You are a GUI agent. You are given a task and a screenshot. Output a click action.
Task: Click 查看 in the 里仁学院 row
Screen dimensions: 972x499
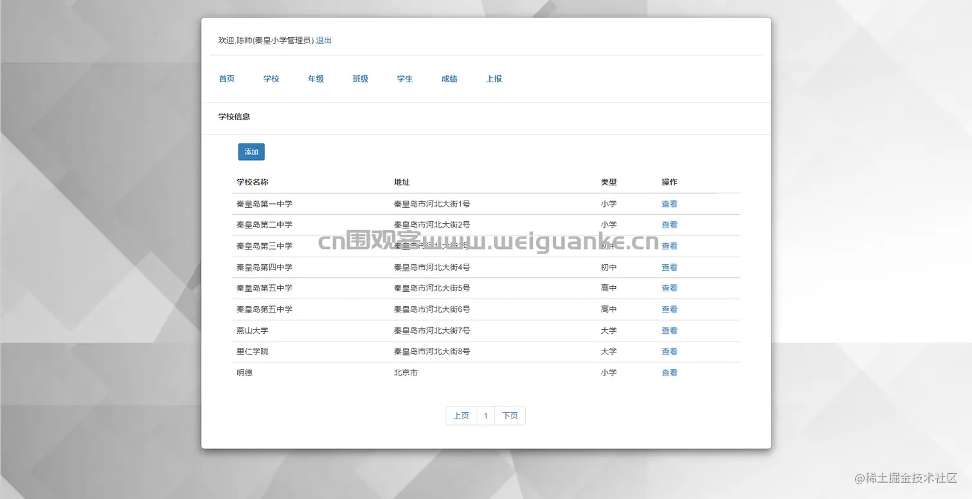(669, 352)
